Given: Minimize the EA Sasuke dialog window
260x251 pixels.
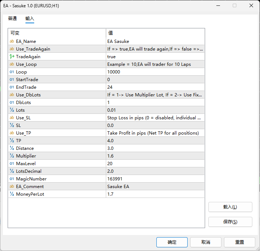Looking at the screenshot, I should [218, 6].
